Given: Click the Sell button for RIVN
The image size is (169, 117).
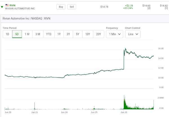Looking at the screenshot, I should (x=72, y=7).
